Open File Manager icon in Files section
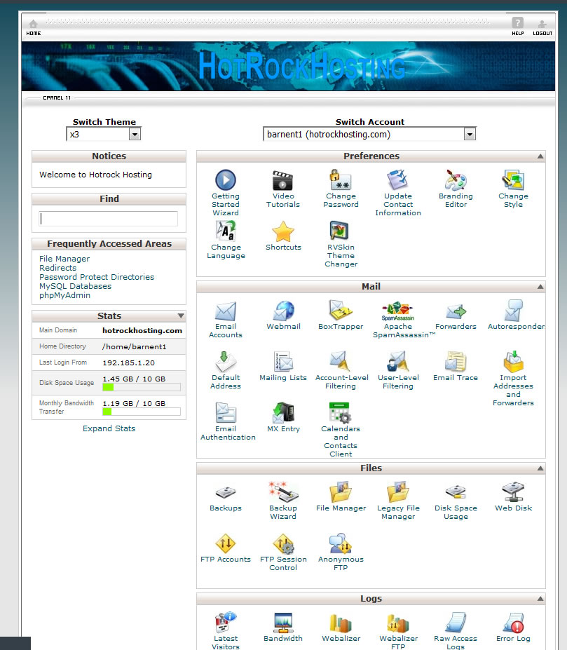 (341, 492)
